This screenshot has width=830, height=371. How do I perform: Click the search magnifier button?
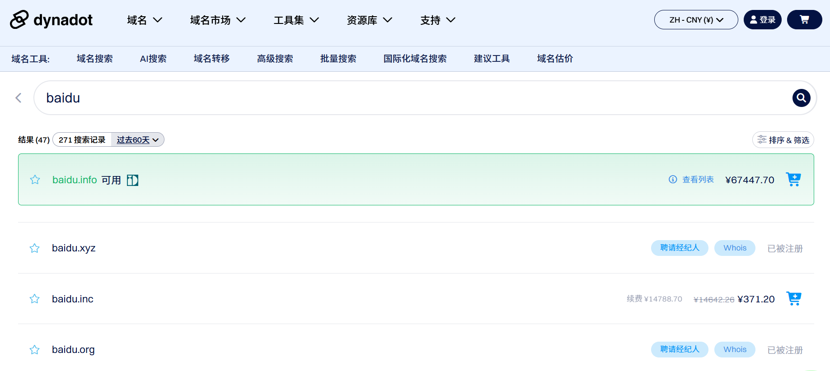click(x=801, y=98)
